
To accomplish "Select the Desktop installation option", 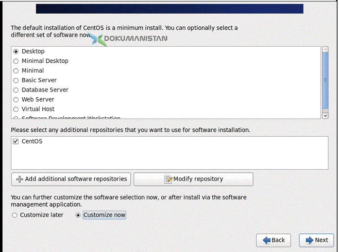I will tap(16, 52).
